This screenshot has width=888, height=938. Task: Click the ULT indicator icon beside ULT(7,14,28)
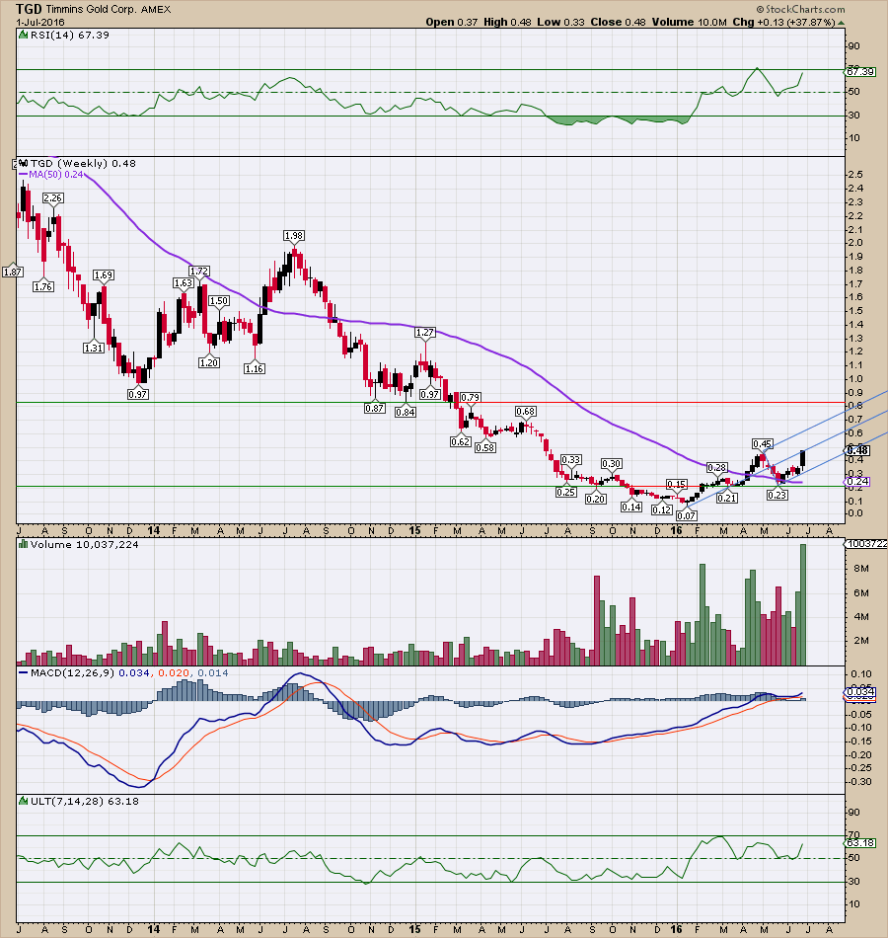click(24, 801)
